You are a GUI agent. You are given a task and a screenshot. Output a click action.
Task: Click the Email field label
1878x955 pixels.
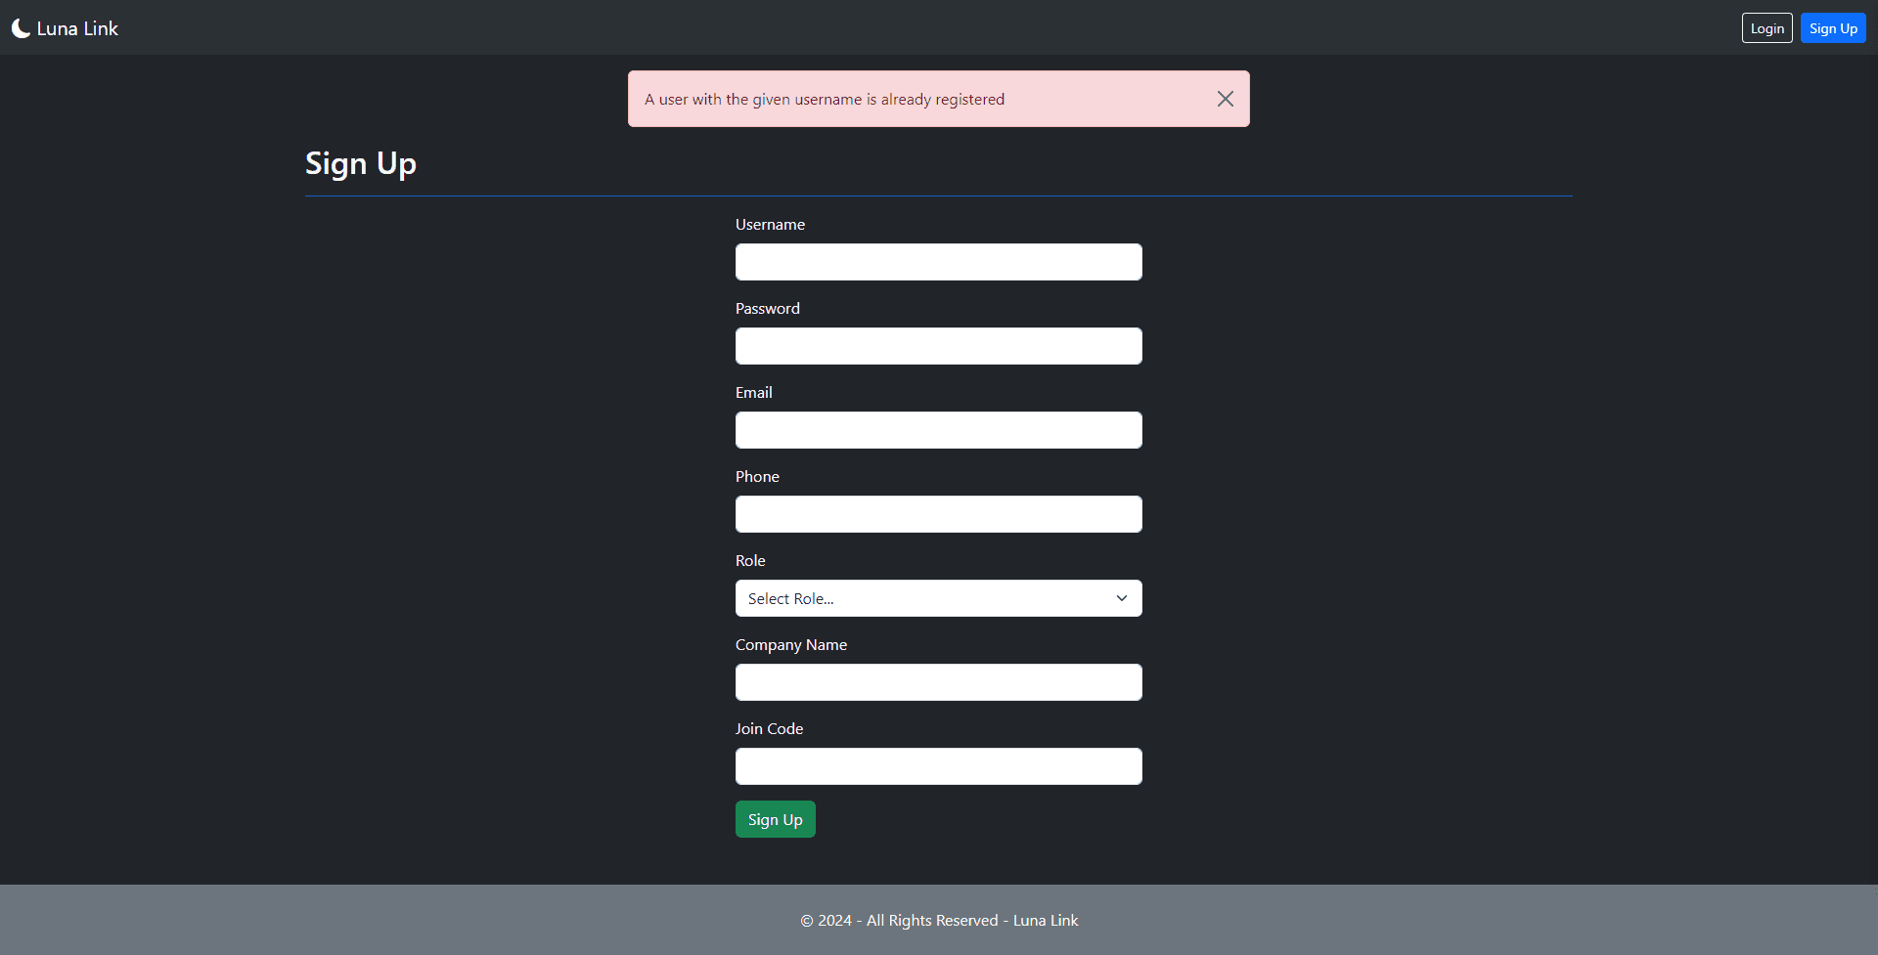(754, 393)
